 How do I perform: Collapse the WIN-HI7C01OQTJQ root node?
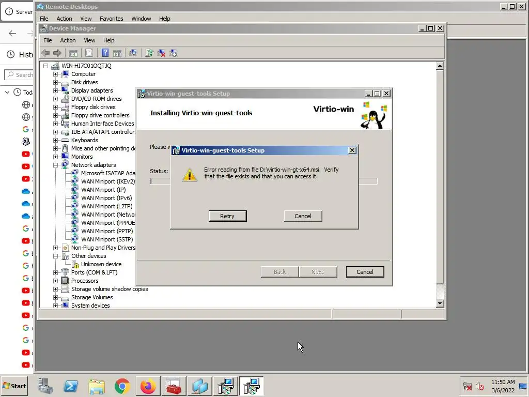45,66
